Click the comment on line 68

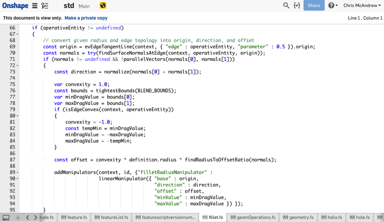[148, 40]
